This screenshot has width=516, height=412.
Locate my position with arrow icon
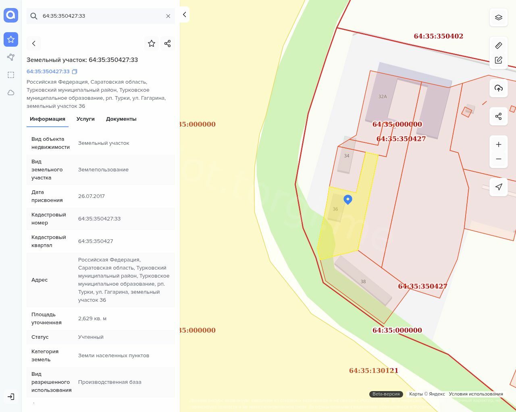[x=499, y=187]
